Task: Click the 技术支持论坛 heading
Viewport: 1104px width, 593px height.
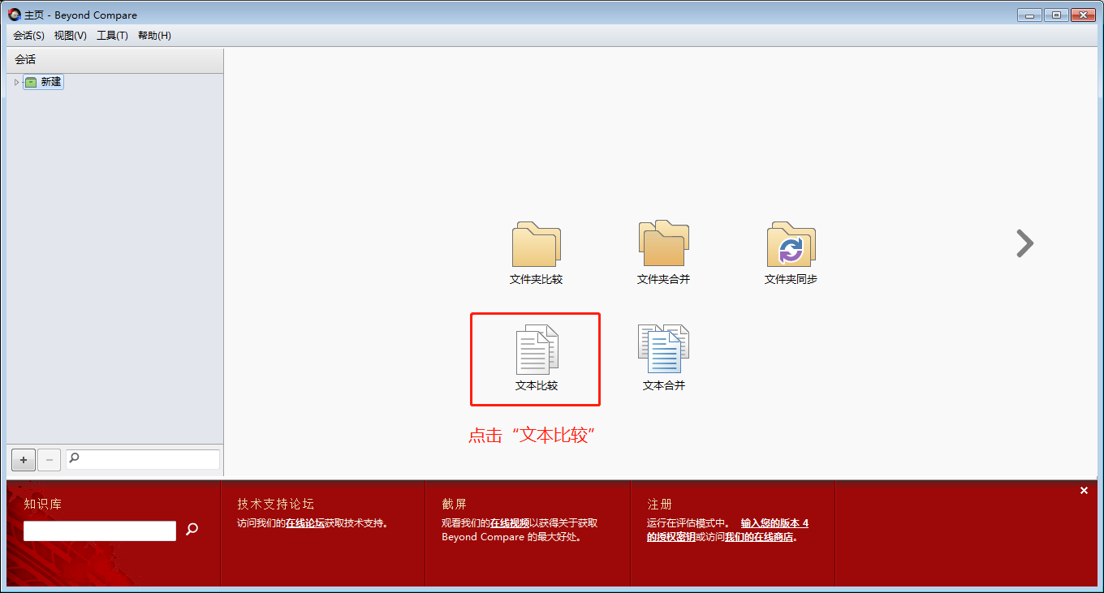Action: point(276,504)
